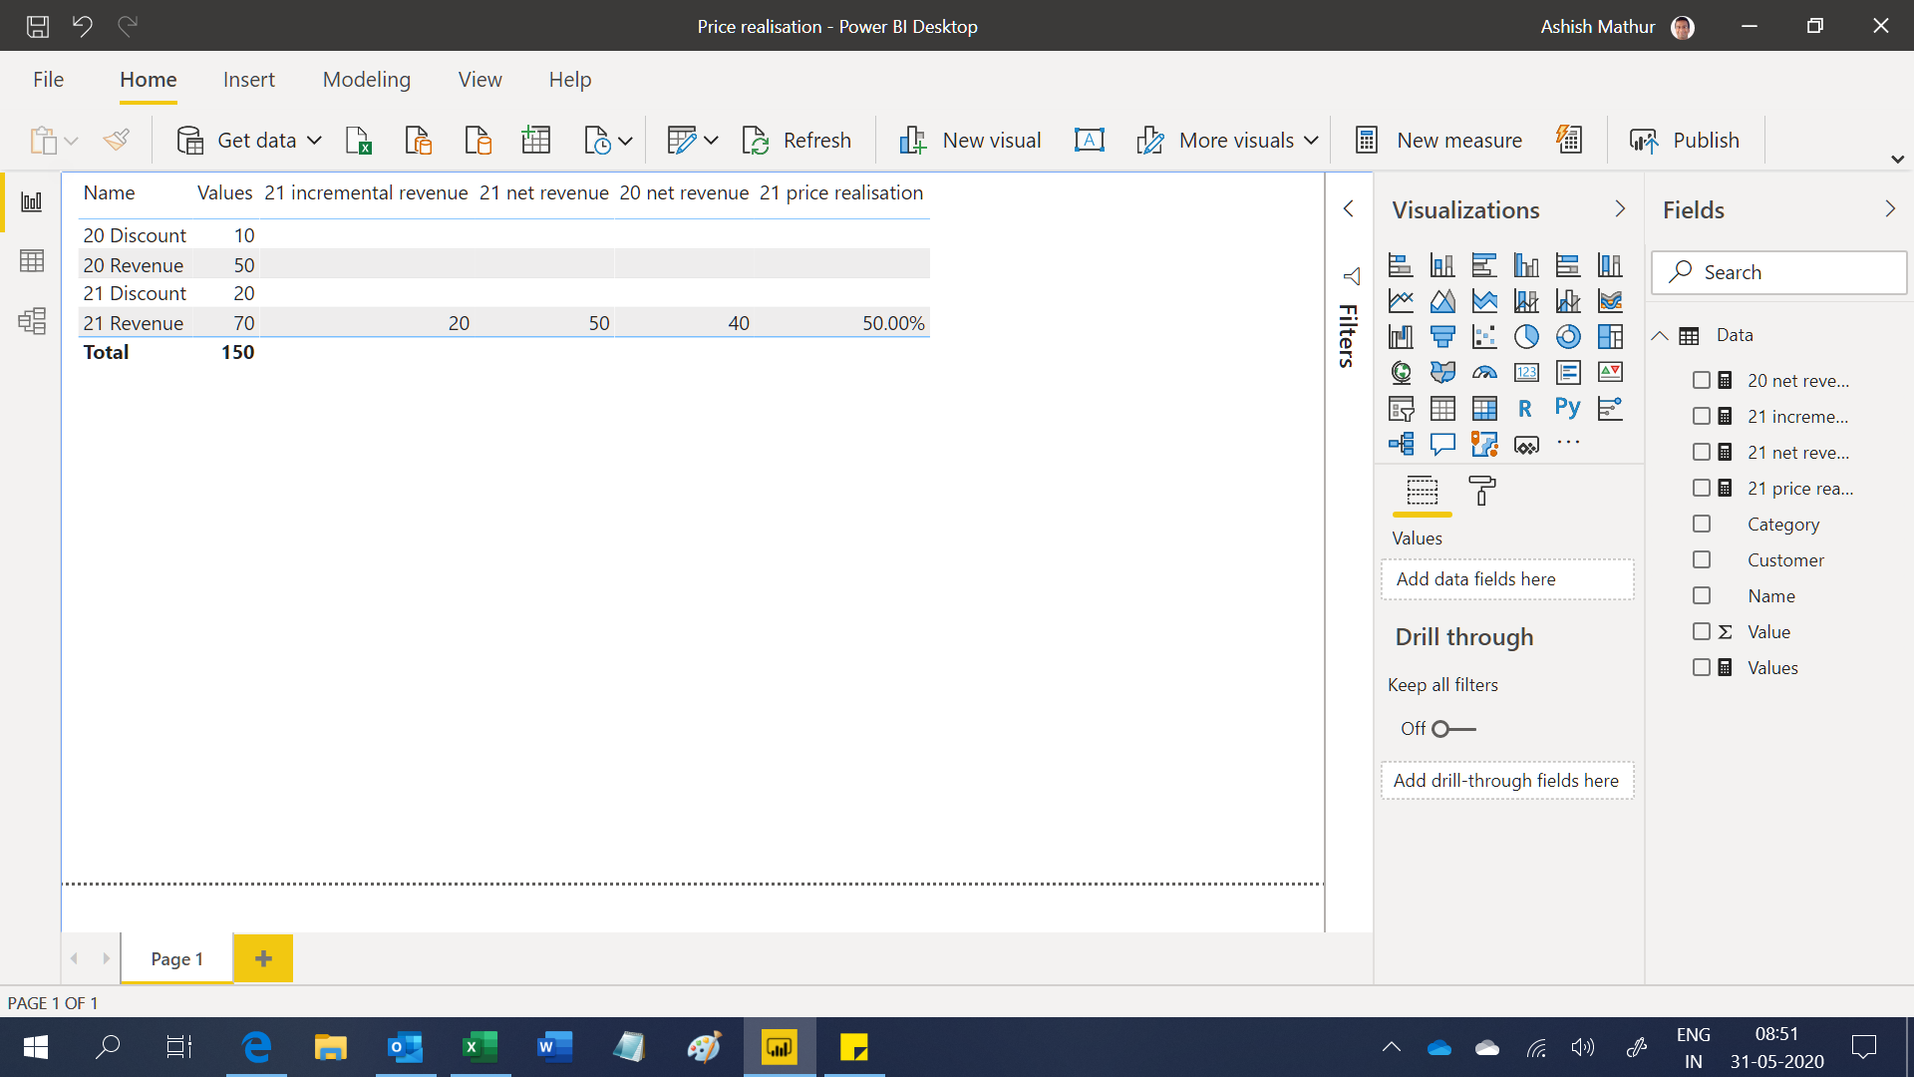Select the line chart visualization
The height and width of the screenshot is (1077, 1914).
(1401, 301)
